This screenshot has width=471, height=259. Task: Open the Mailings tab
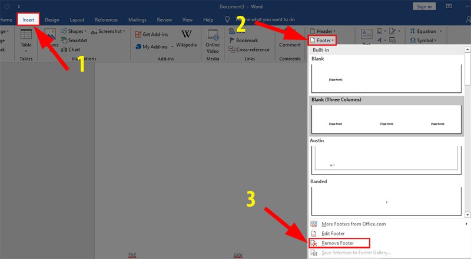click(x=137, y=20)
